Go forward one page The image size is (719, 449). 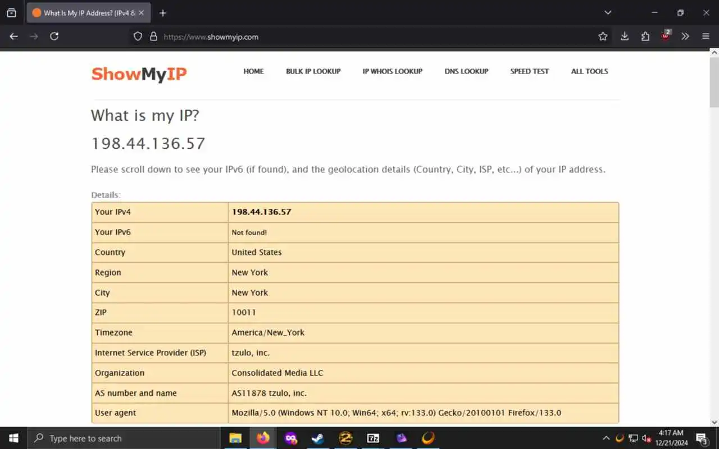pyautogui.click(x=34, y=36)
